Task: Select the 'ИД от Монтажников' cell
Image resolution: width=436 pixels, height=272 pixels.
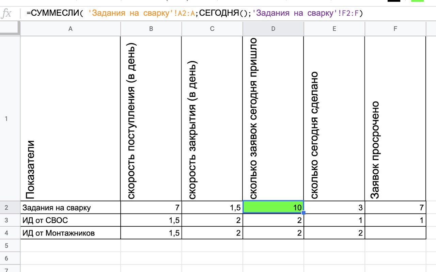Action: (71, 233)
